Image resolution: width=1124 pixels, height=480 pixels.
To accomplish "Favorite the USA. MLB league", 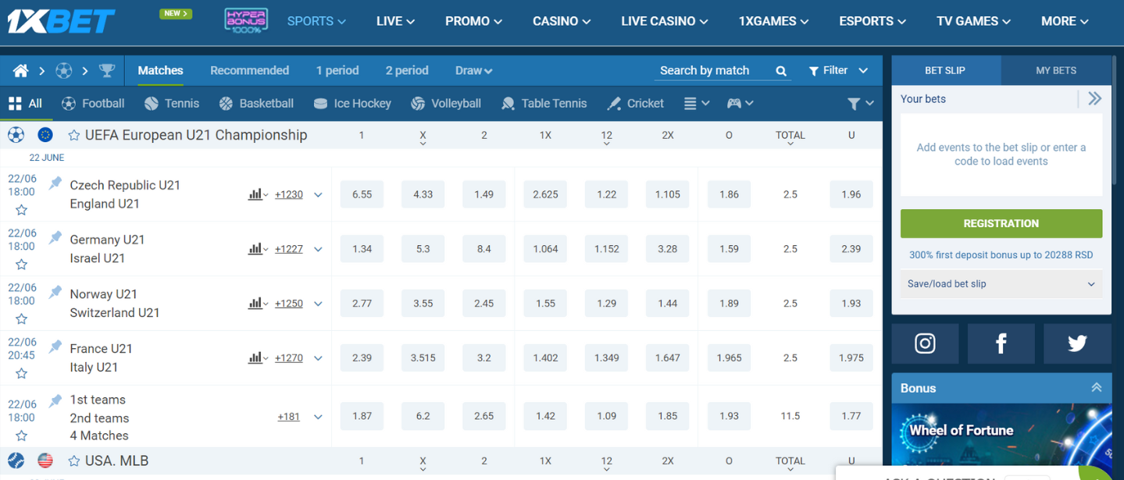I will 74,461.
